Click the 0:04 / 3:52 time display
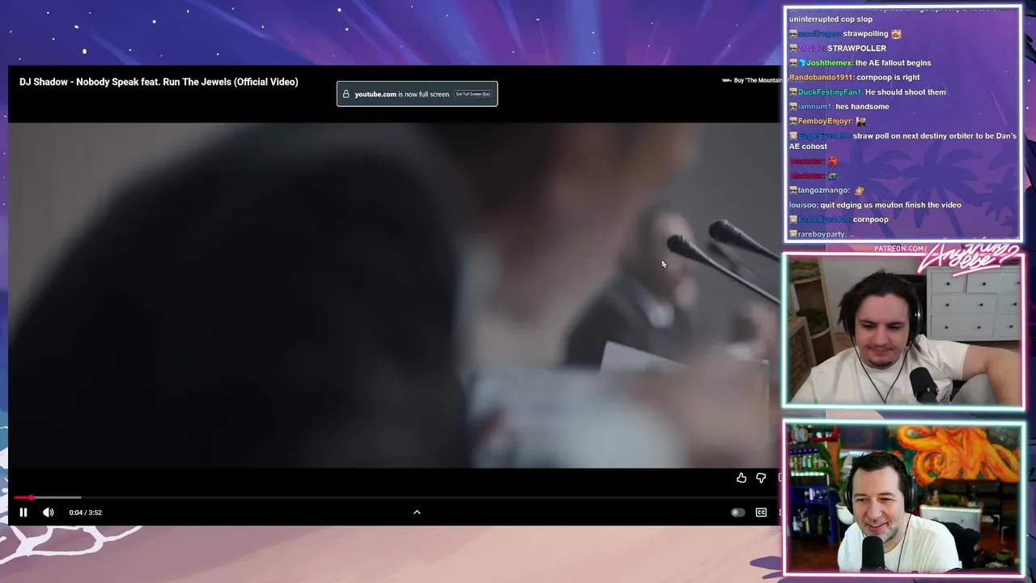Viewport: 1036px width, 583px height. tap(86, 513)
